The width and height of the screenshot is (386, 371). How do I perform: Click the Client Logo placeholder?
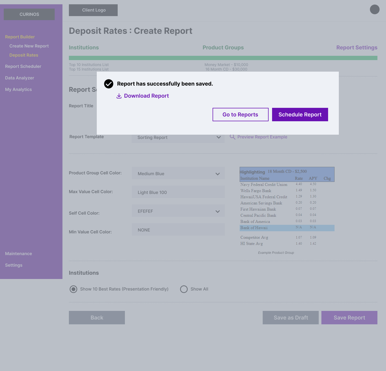click(x=93, y=10)
